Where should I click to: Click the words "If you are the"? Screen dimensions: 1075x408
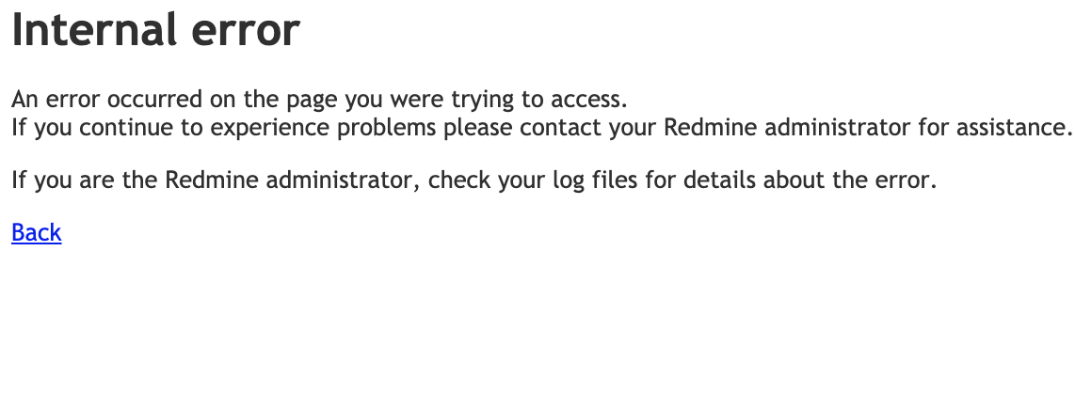pyautogui.click(x=85, y=180)
